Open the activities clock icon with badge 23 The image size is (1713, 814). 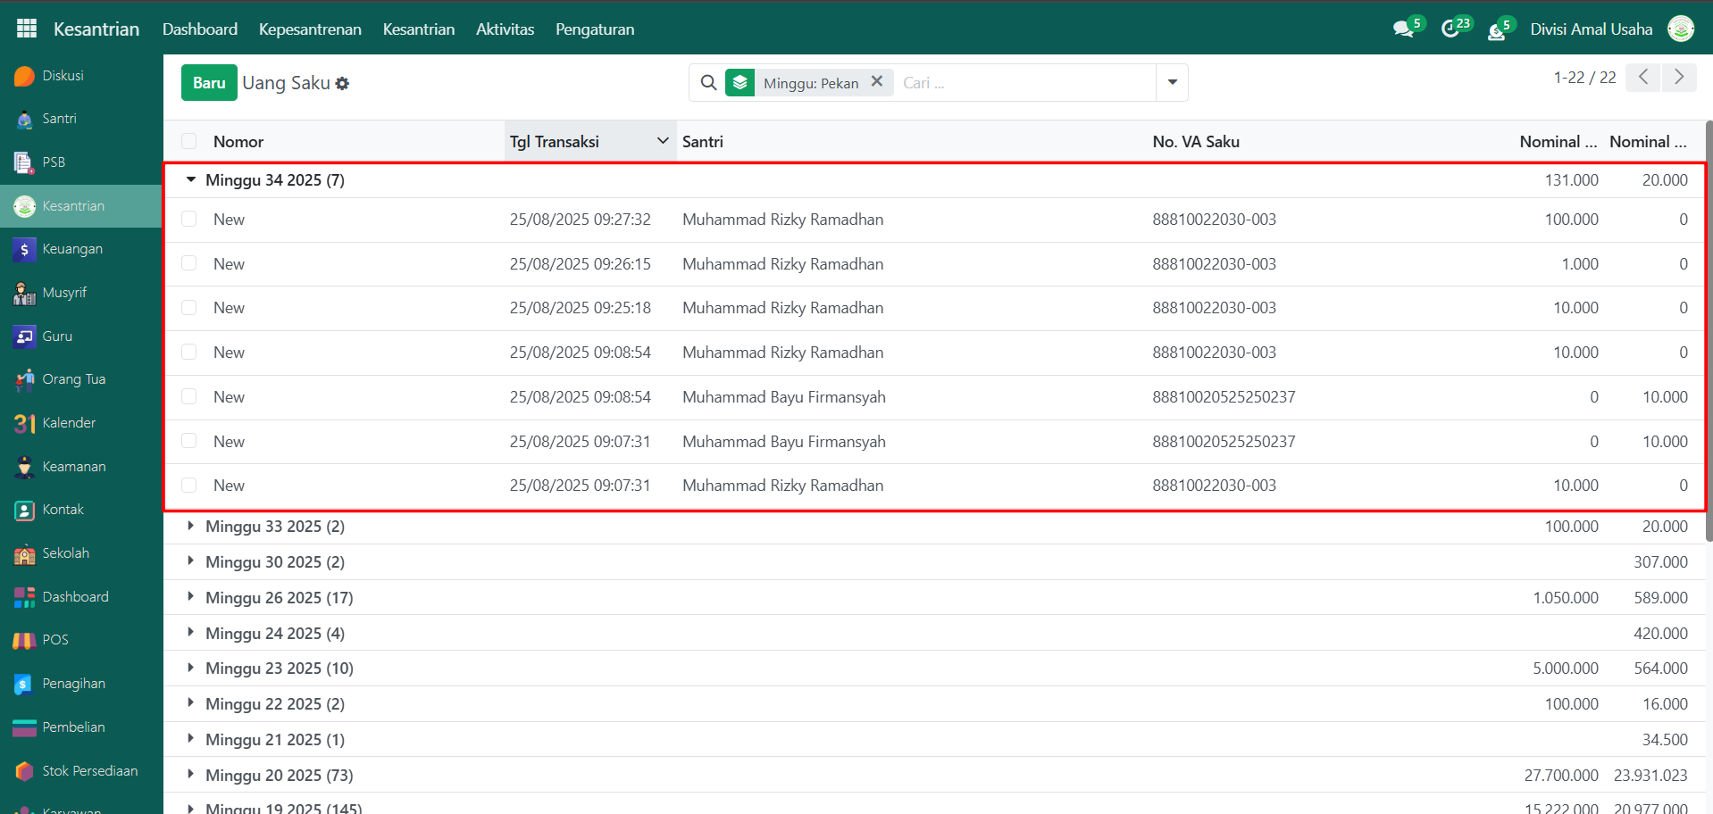point(1451,29)
